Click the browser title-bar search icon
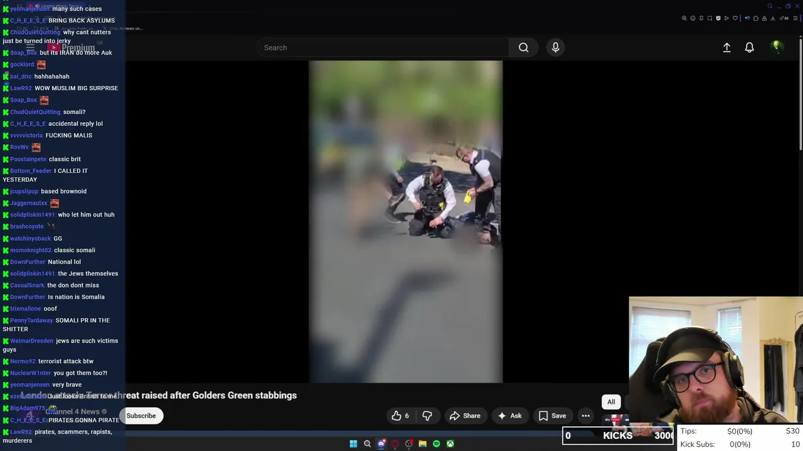Viewport: 803px width, 451px height. tap(770, 6)
